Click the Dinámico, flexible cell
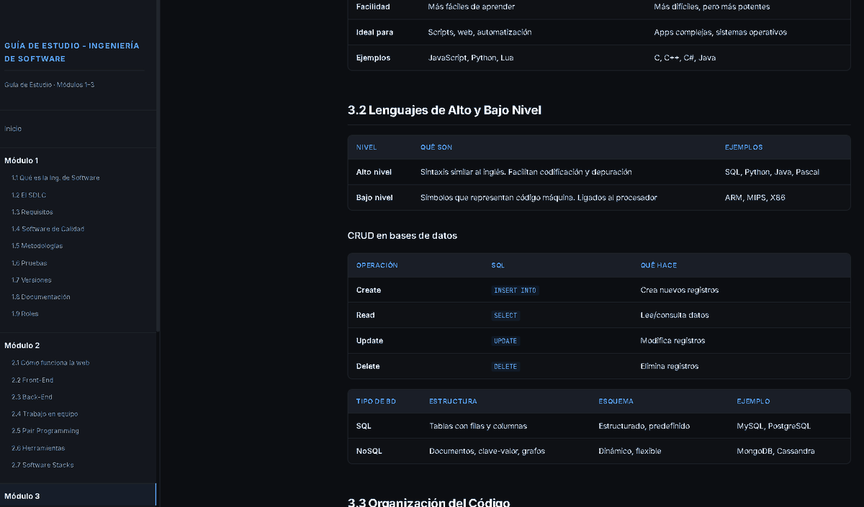 (629, 452)
